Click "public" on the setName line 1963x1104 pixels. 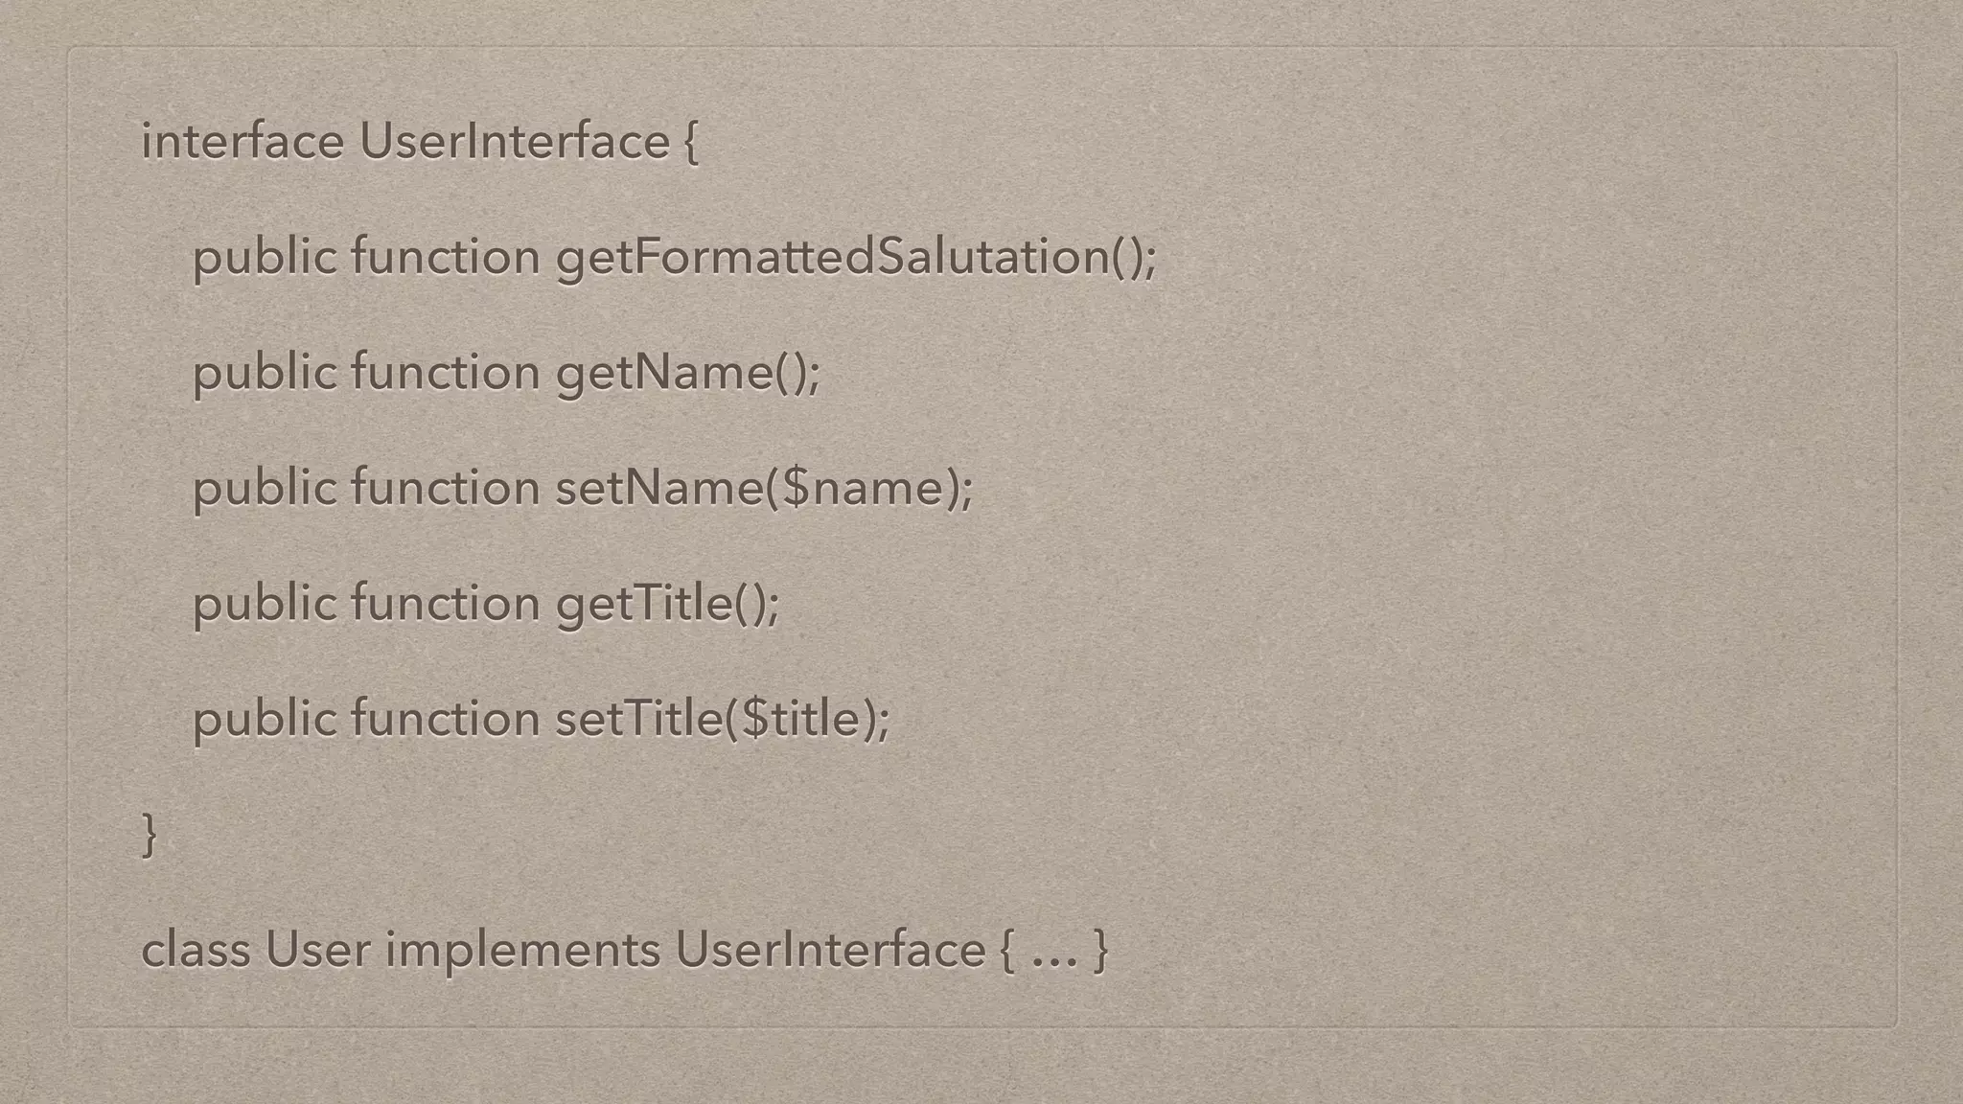pos(265,488)
